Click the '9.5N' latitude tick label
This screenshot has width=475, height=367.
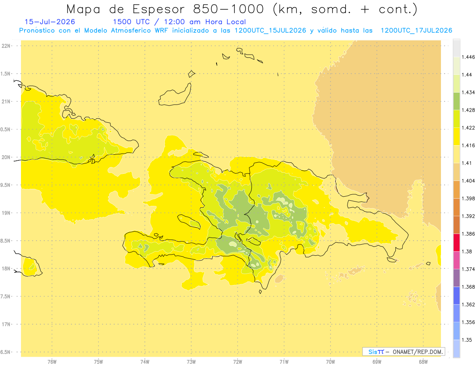[x=6, y=185]
